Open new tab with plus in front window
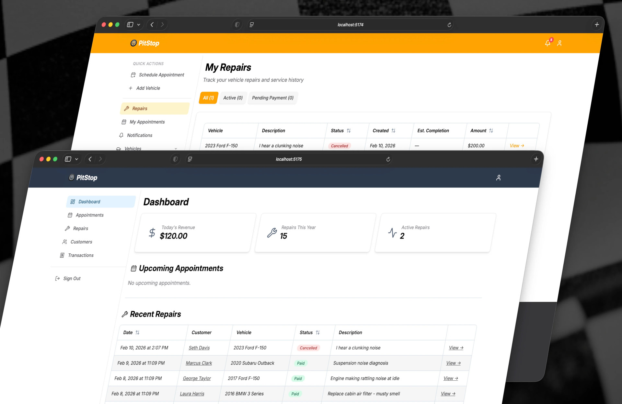The width and height of the screenshot is (622, 404). click(536, 159)
